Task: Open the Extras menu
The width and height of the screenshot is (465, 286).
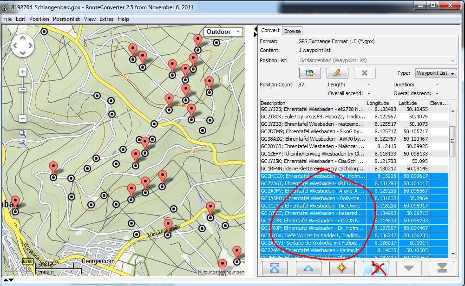Action: tap(106, 19)
